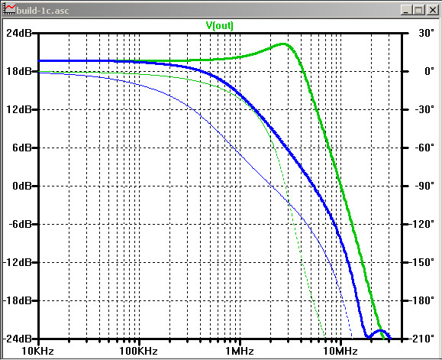Maximize the build-1c.asc plot window

(x=419, y=11)
